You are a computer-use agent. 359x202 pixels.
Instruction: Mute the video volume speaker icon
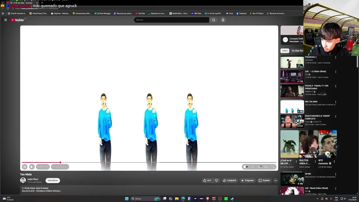[32, 167]
